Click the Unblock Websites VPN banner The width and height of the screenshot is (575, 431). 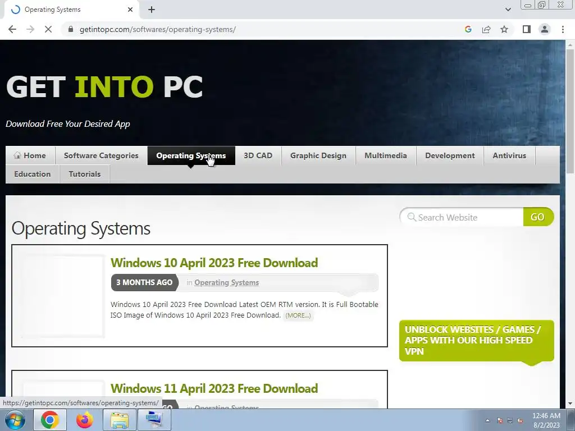click(x=476, y=341)
